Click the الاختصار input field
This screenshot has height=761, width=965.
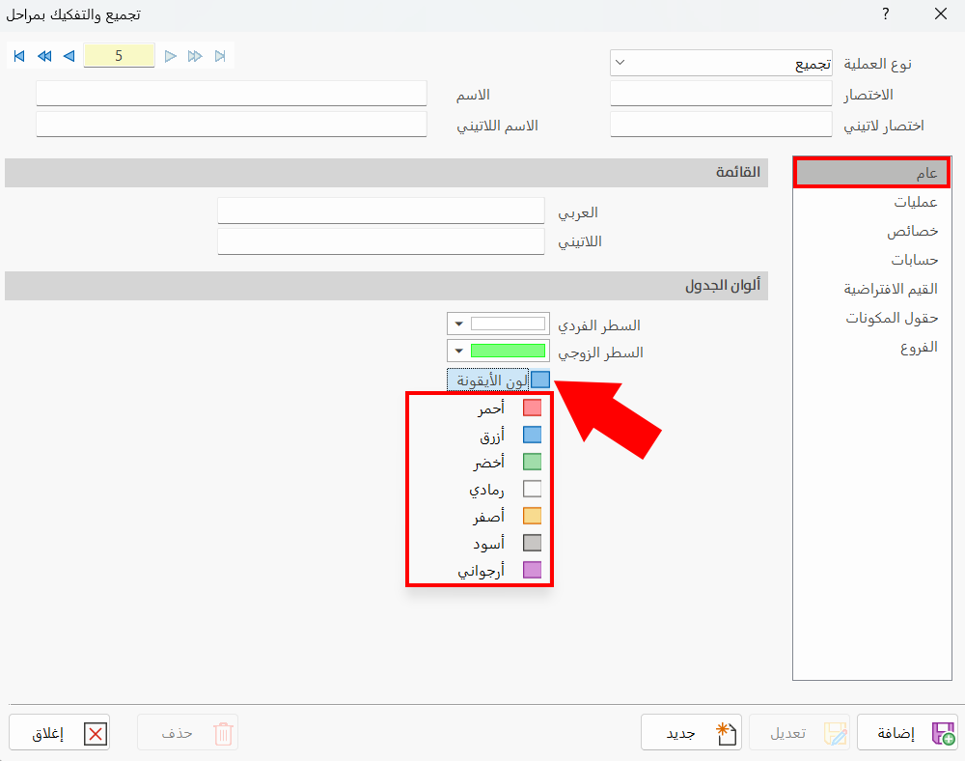click(x=721, y=94)
